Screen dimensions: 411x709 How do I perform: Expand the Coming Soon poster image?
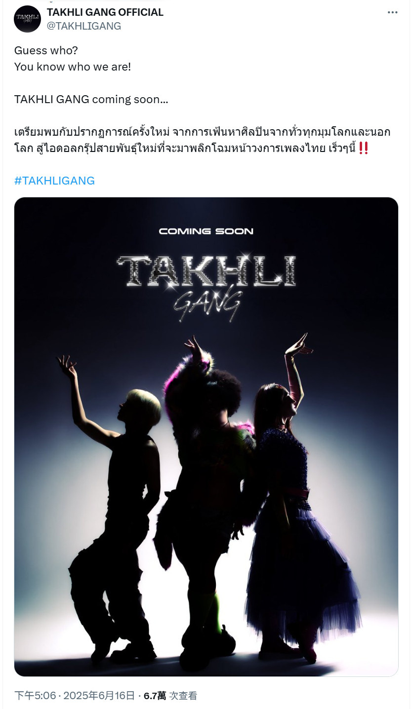click(206, 437)
